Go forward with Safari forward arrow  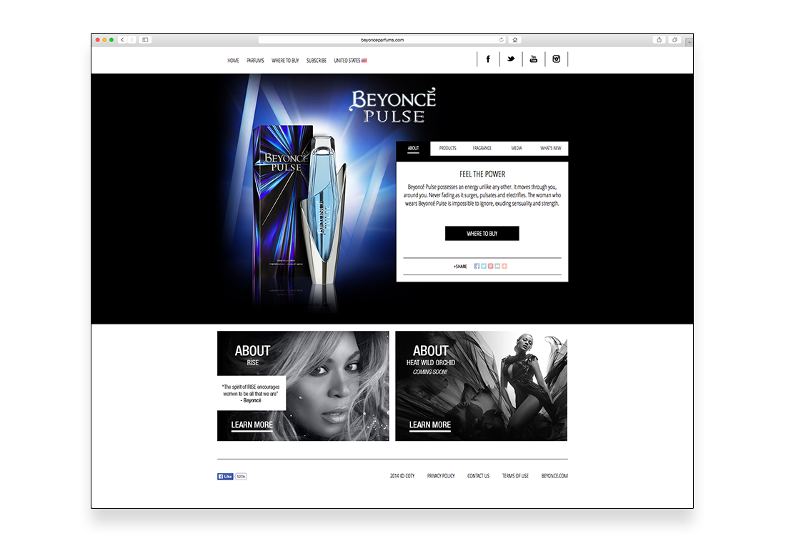[x=131, y=39]
